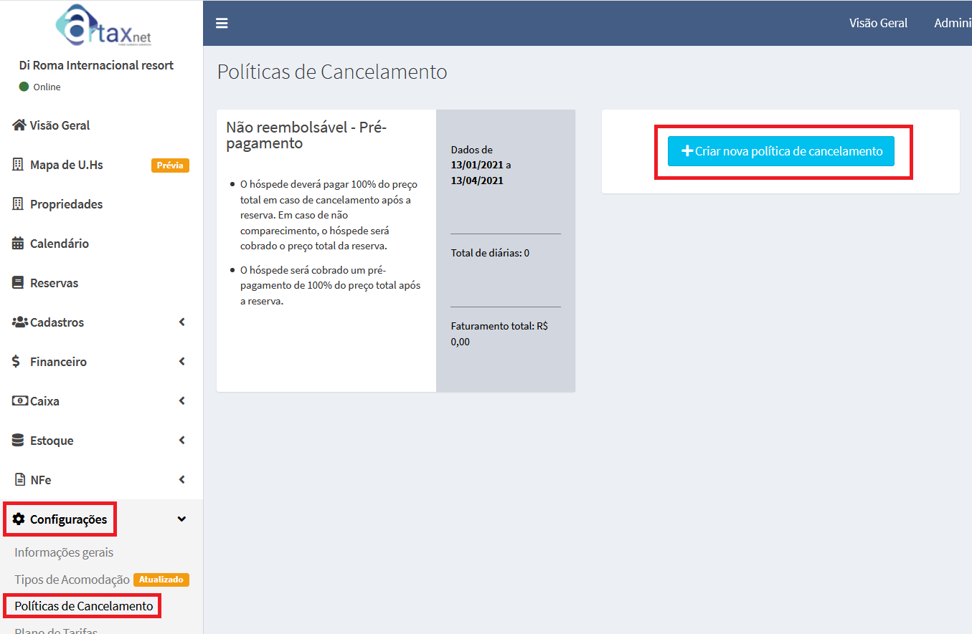Click the second bullet about pré-pagamento charge
Viewport: 972px width, 634px height.
(x=331, y=286)
